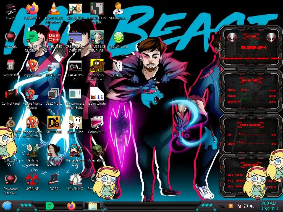This screenshot has width=283, height=212.
Task: Click the CPU usage bar in the SYSTEM widget
Action: (x=244, y=90)
